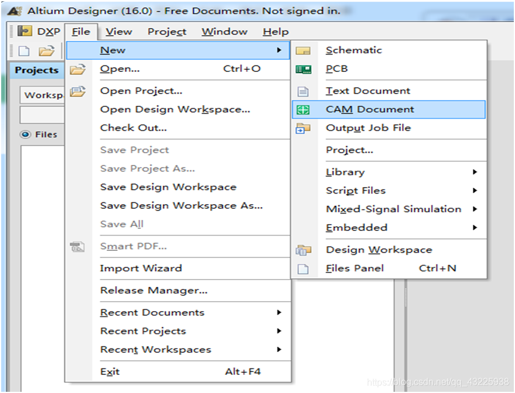The width and height of the screenshot is (515, 393).
Task: Click Save All menu entry
Action: (178, 224)
